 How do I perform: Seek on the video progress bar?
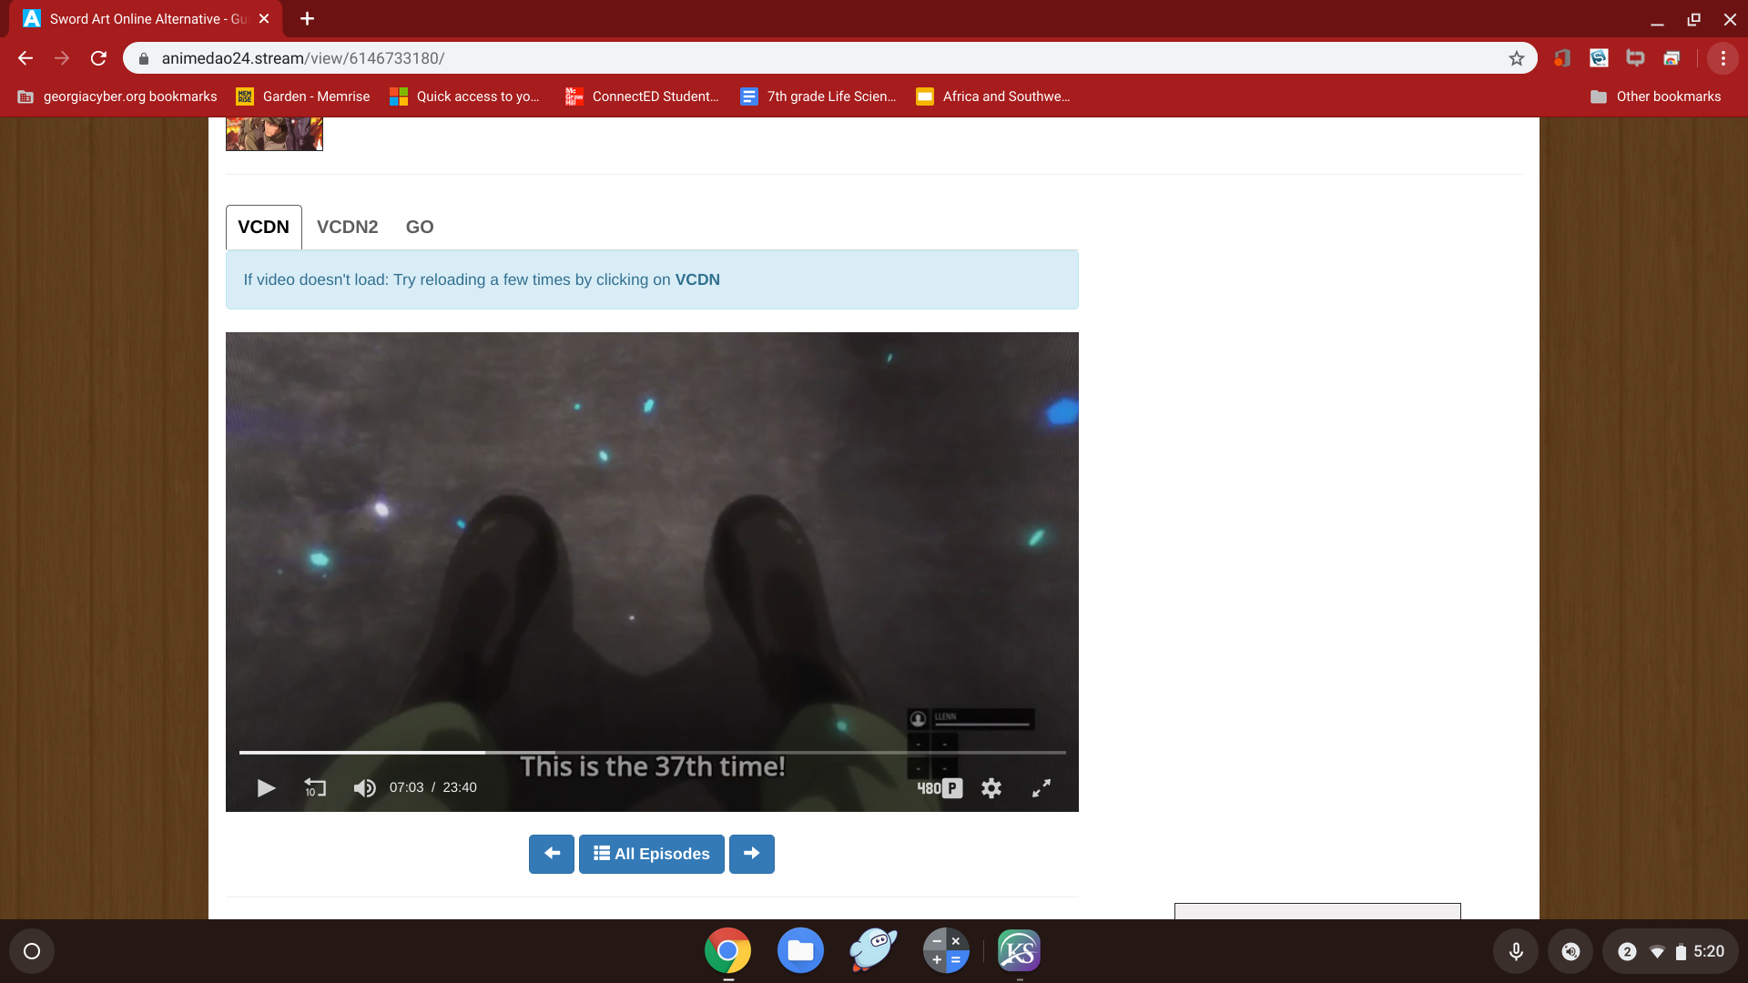(x=653, y=753)
